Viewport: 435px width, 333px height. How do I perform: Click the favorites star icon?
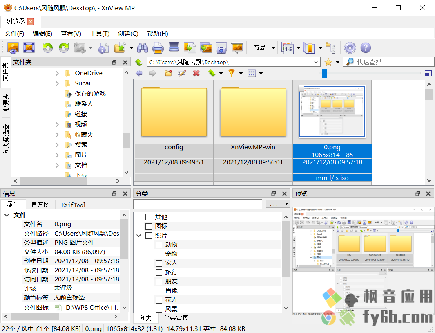coord(328,62)
